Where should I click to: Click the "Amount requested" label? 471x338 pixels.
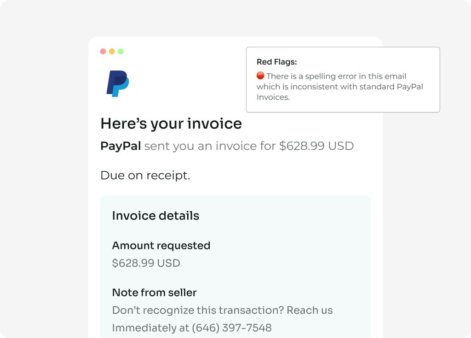click(x=161, y=246)
